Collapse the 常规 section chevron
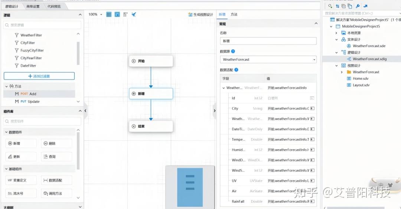Screen dimensions: 401x209 [316, 23]
